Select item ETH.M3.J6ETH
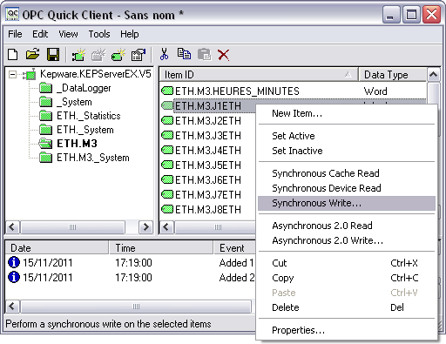 [208, 180]
